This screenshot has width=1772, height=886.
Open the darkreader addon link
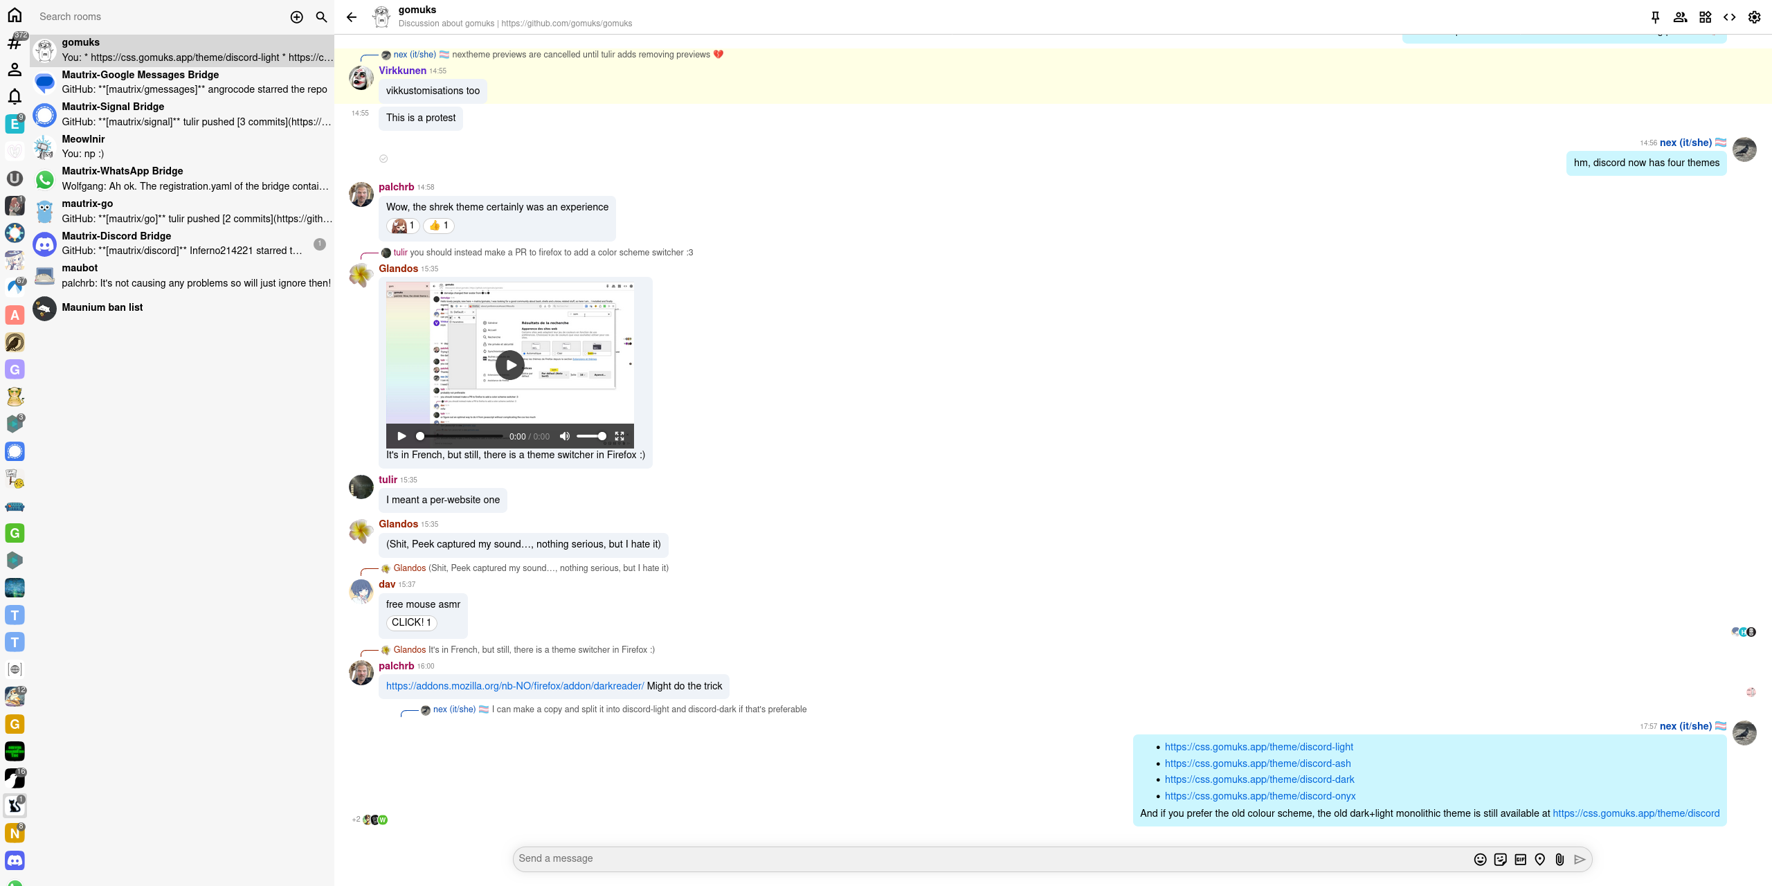(x=514, y=686)
